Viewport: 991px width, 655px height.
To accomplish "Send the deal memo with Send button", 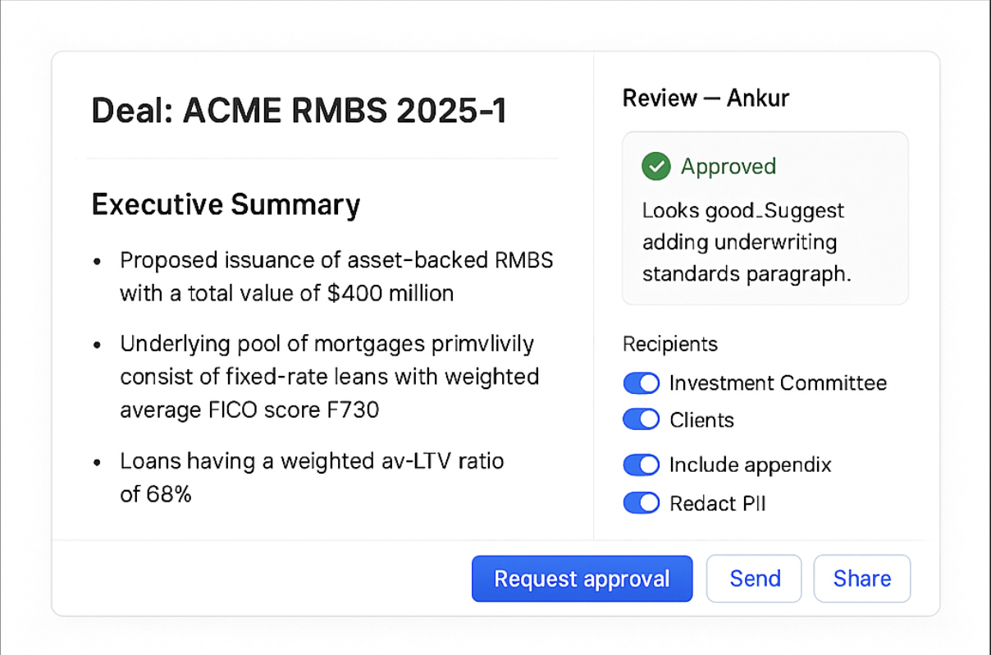I will coord(755,579).
